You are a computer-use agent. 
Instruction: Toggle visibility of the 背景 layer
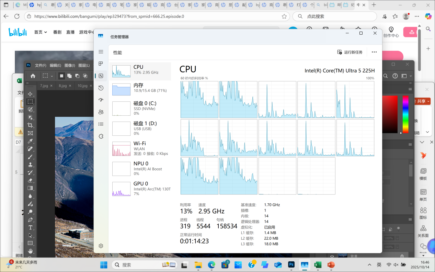(332, 256)
